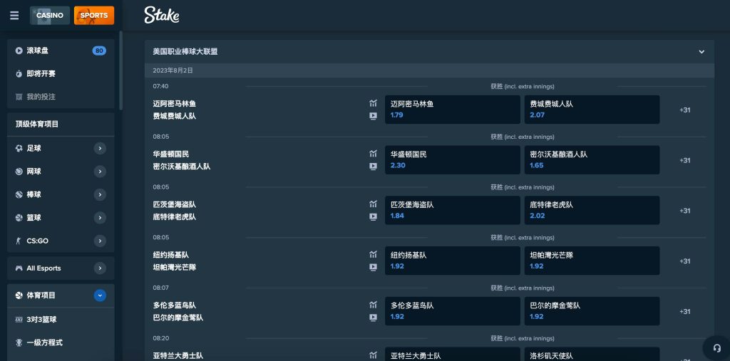Click the 网球 tennis icon
Image resolution: width=730 pixels, height=361 pixels.
coord(19,172)
